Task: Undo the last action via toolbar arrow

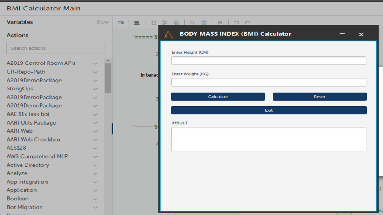Action: coord(236,22)
